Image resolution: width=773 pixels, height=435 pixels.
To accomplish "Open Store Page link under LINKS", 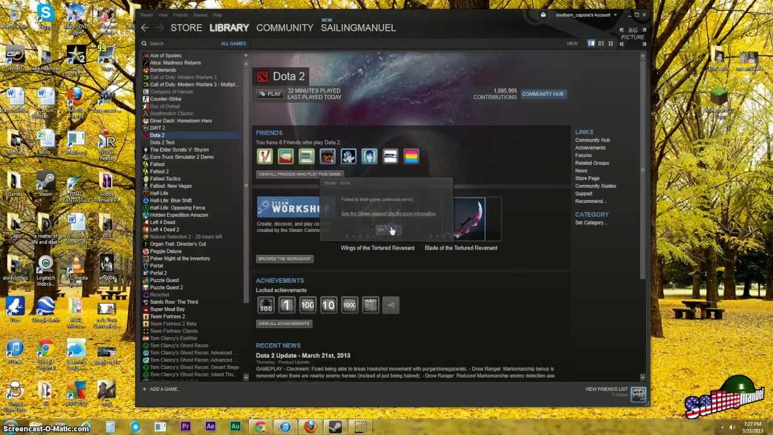I will pyautogui.click(x=587, y=178).
